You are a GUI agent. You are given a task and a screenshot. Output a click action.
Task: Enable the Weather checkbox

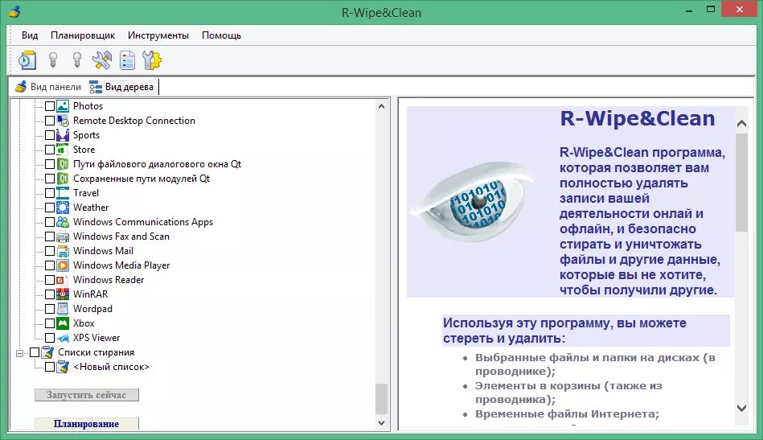(x=50, y=208)
